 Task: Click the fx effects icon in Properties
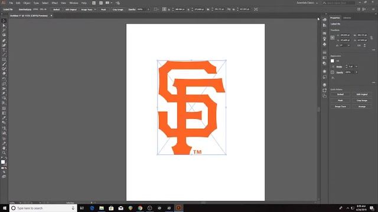(x=333, y=78)
